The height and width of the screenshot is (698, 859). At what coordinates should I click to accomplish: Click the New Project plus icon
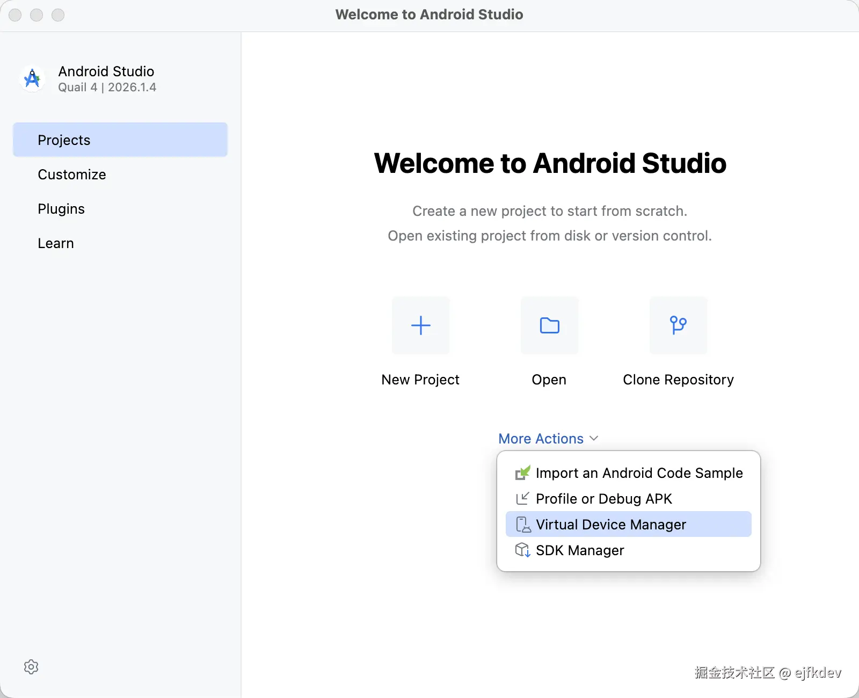tap(421, 325)
